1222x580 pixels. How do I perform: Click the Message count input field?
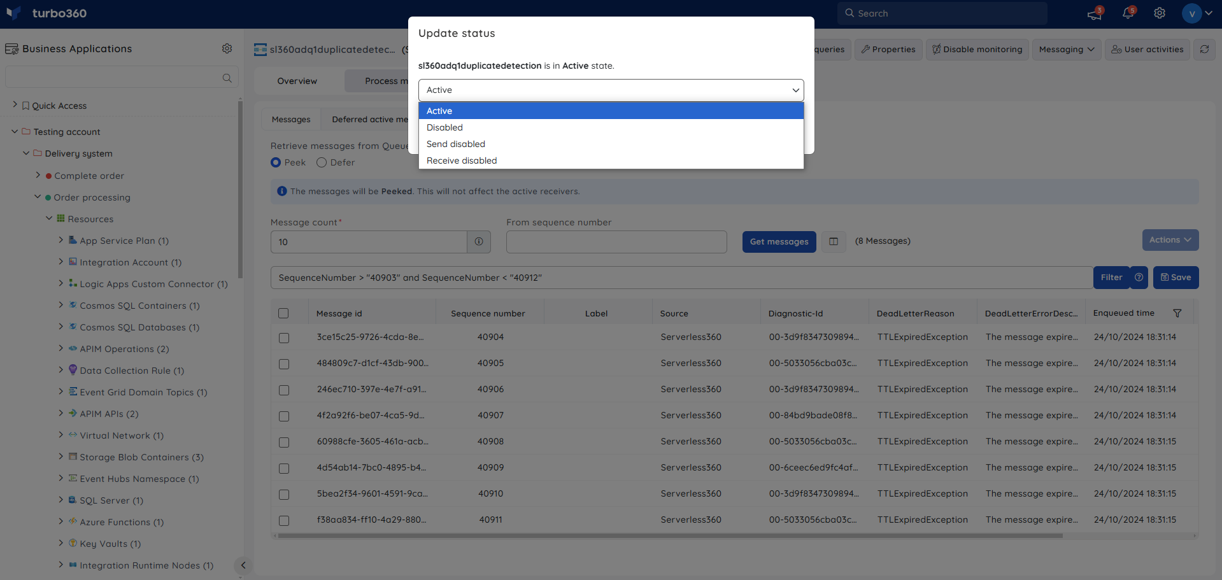(x=369, y=242)
